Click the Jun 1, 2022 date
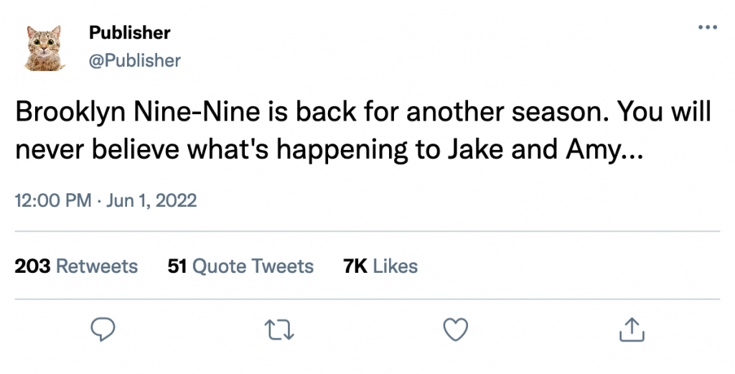This screenshot has height=374, width=735. [151, 200]
